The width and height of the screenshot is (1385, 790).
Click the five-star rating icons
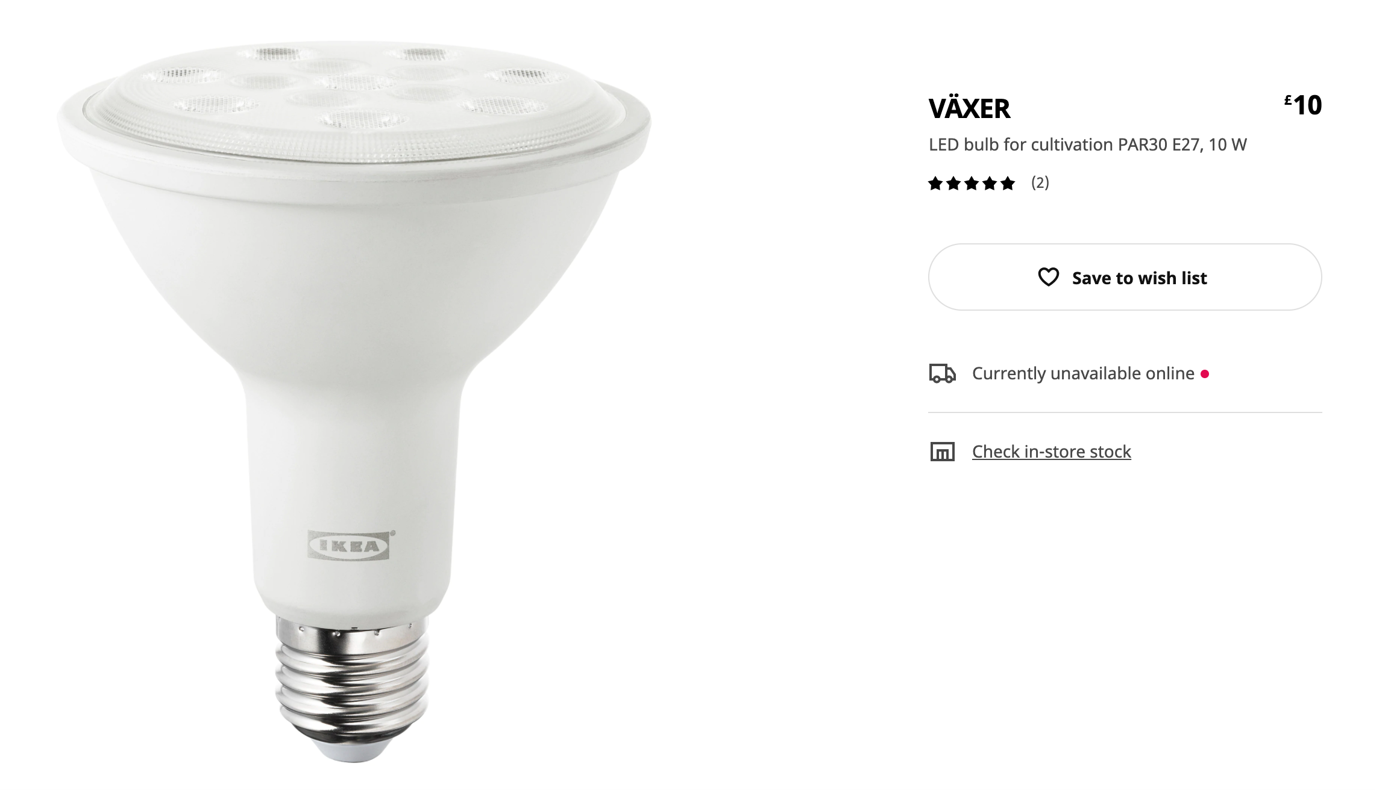(x=972, y=183)
